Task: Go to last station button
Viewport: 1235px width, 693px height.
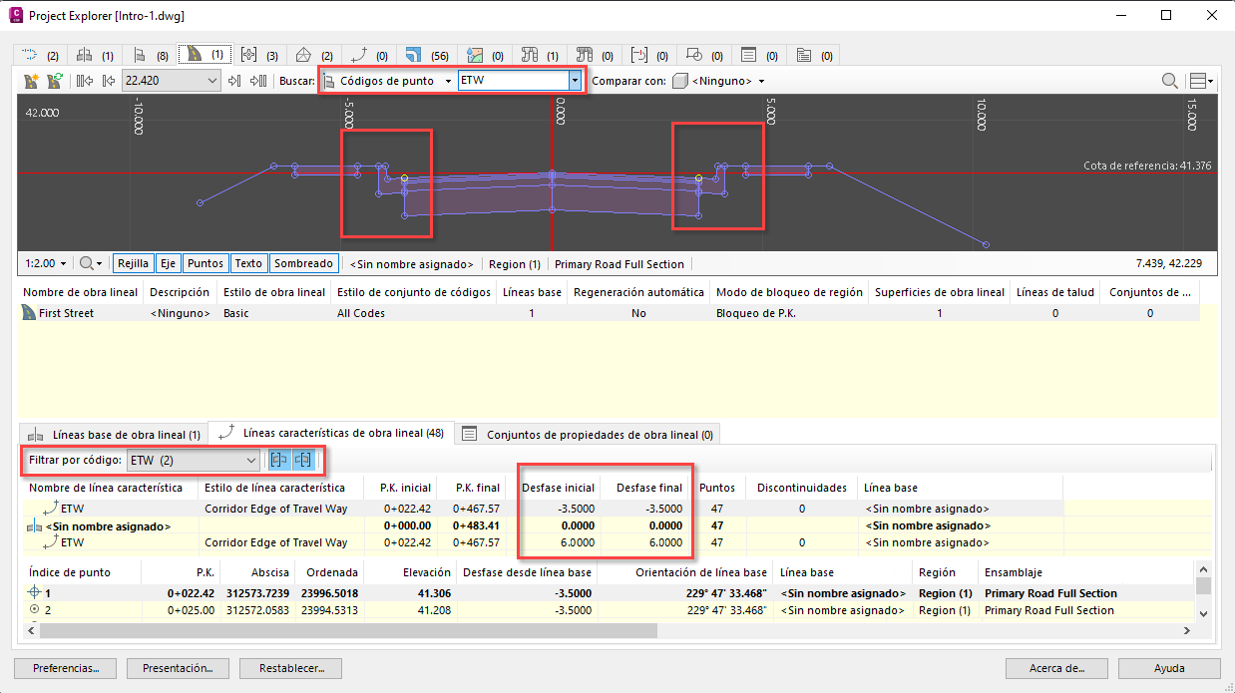Action: pos(258,81)
